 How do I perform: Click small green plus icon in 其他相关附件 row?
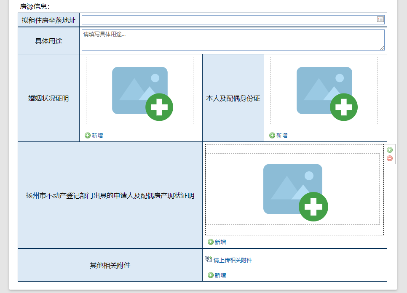point(210,275)
